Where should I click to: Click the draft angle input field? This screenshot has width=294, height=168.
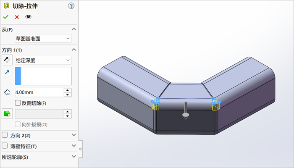click(39, 114)
